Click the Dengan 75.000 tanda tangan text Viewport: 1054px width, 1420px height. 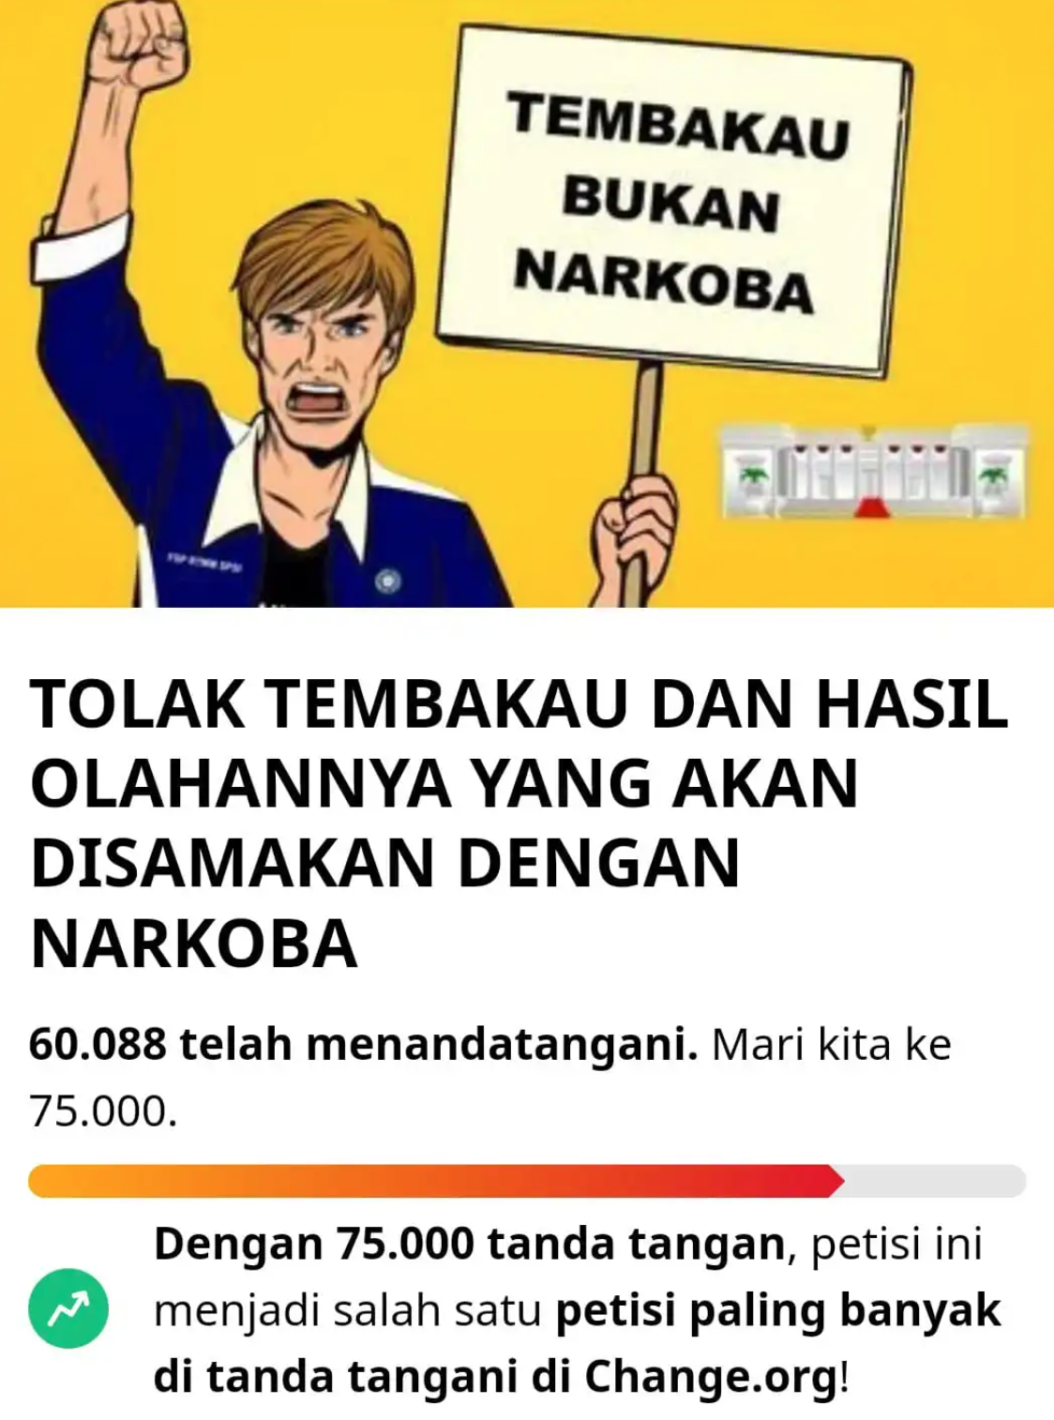pyautogui.click(x=469, y=1244)
